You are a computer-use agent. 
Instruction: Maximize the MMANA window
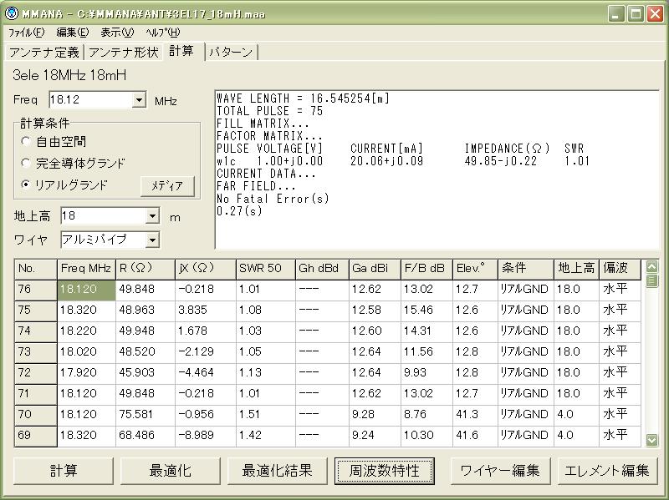coord(636,14)
